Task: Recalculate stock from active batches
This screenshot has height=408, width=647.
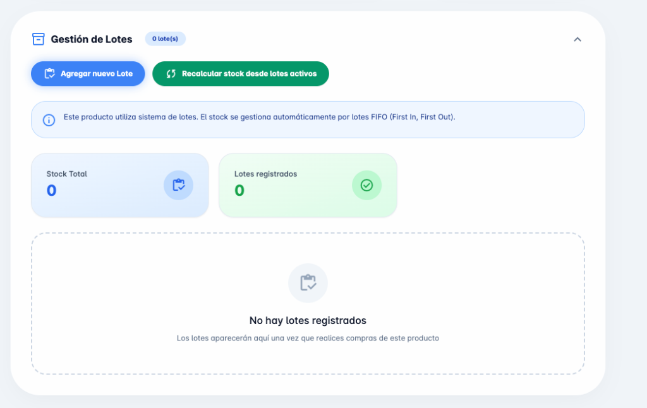Action: pyautogui.click(x=241, y=74)
